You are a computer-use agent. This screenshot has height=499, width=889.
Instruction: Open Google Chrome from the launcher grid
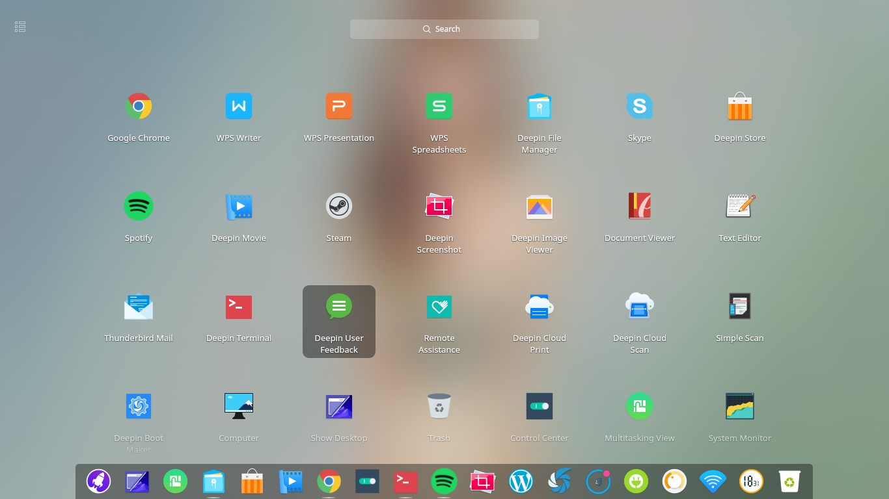139,106
